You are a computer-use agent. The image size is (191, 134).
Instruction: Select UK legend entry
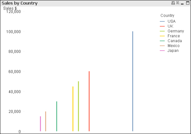[x=170, y=26]
